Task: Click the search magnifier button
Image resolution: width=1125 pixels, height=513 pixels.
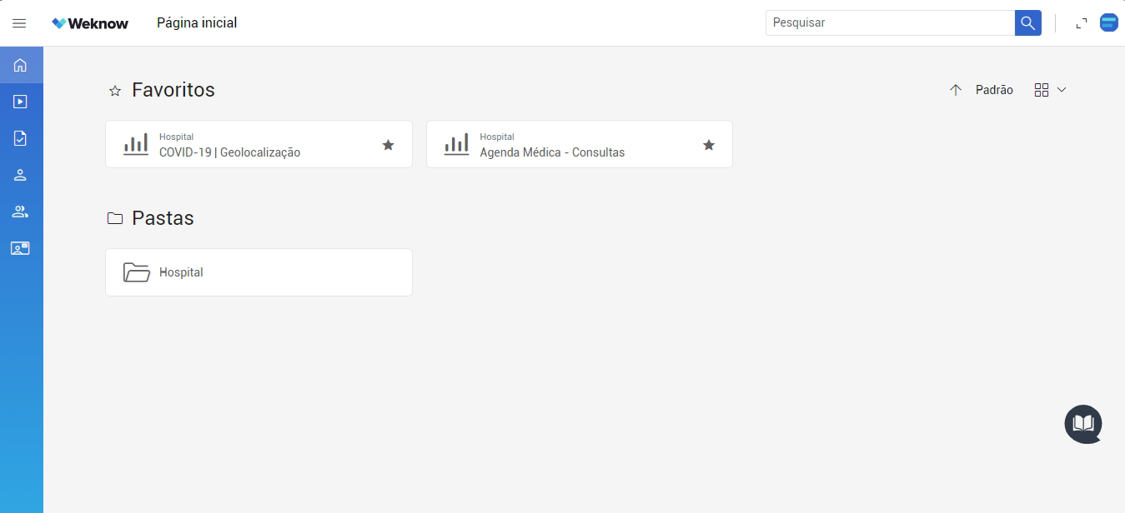Action: (x=1027, y=23)
